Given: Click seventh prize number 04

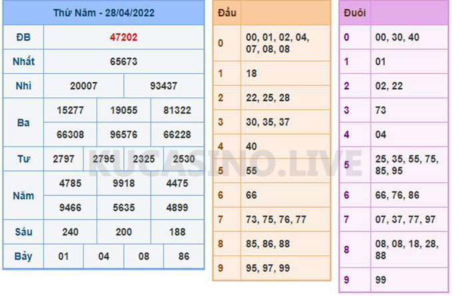Looking at the screenshot, I should 103,257.
